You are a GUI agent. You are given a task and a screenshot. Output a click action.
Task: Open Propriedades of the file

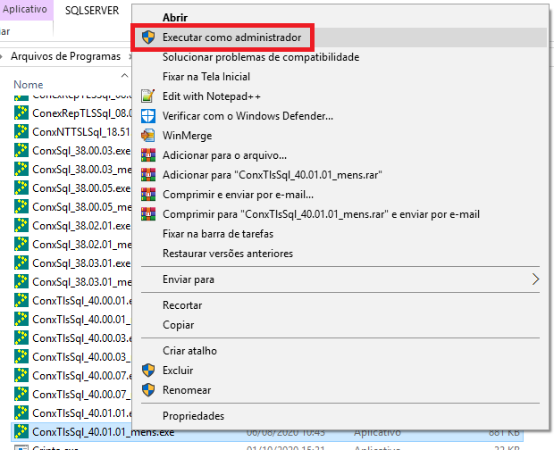(193, 416)
